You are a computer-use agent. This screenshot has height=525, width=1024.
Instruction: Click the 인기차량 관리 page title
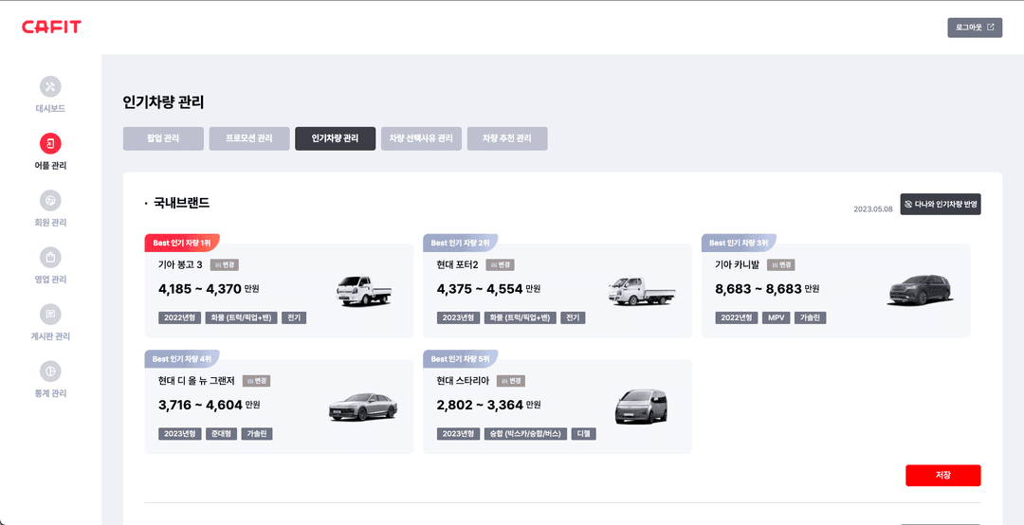(163, 102)
